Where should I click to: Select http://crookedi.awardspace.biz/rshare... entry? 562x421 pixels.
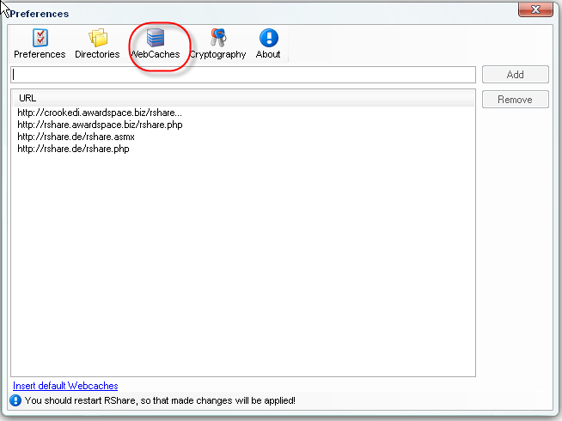pyautogui.click(x=100, y=113)
